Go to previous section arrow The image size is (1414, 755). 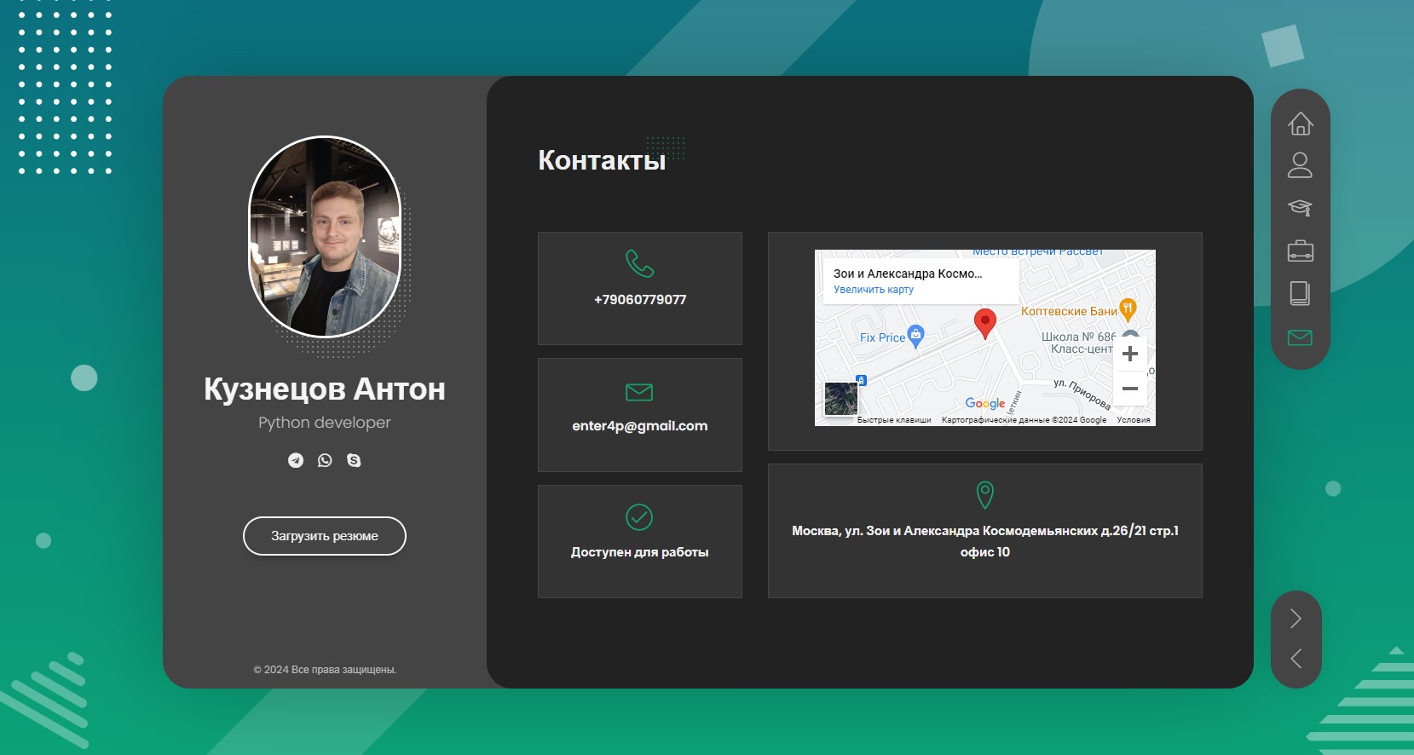(x=1296, y=658)
